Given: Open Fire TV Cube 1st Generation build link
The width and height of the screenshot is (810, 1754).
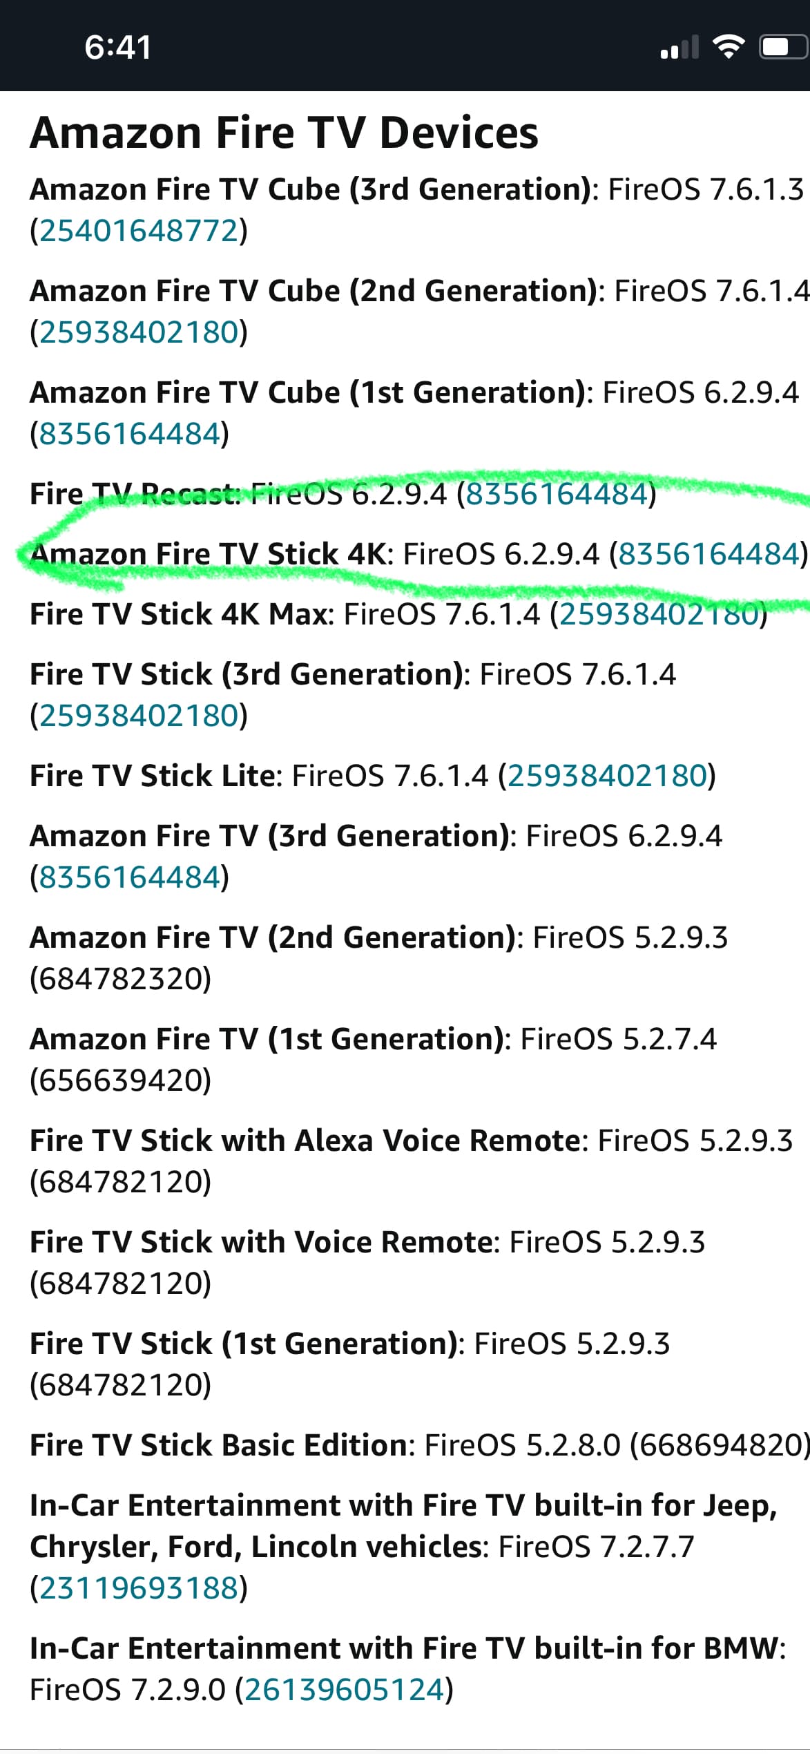Looking at the screenshot, I should point(129,434).
